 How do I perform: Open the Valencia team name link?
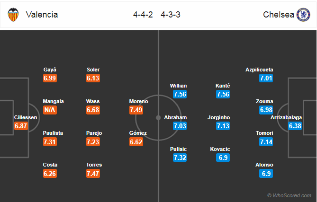(42, 15)
